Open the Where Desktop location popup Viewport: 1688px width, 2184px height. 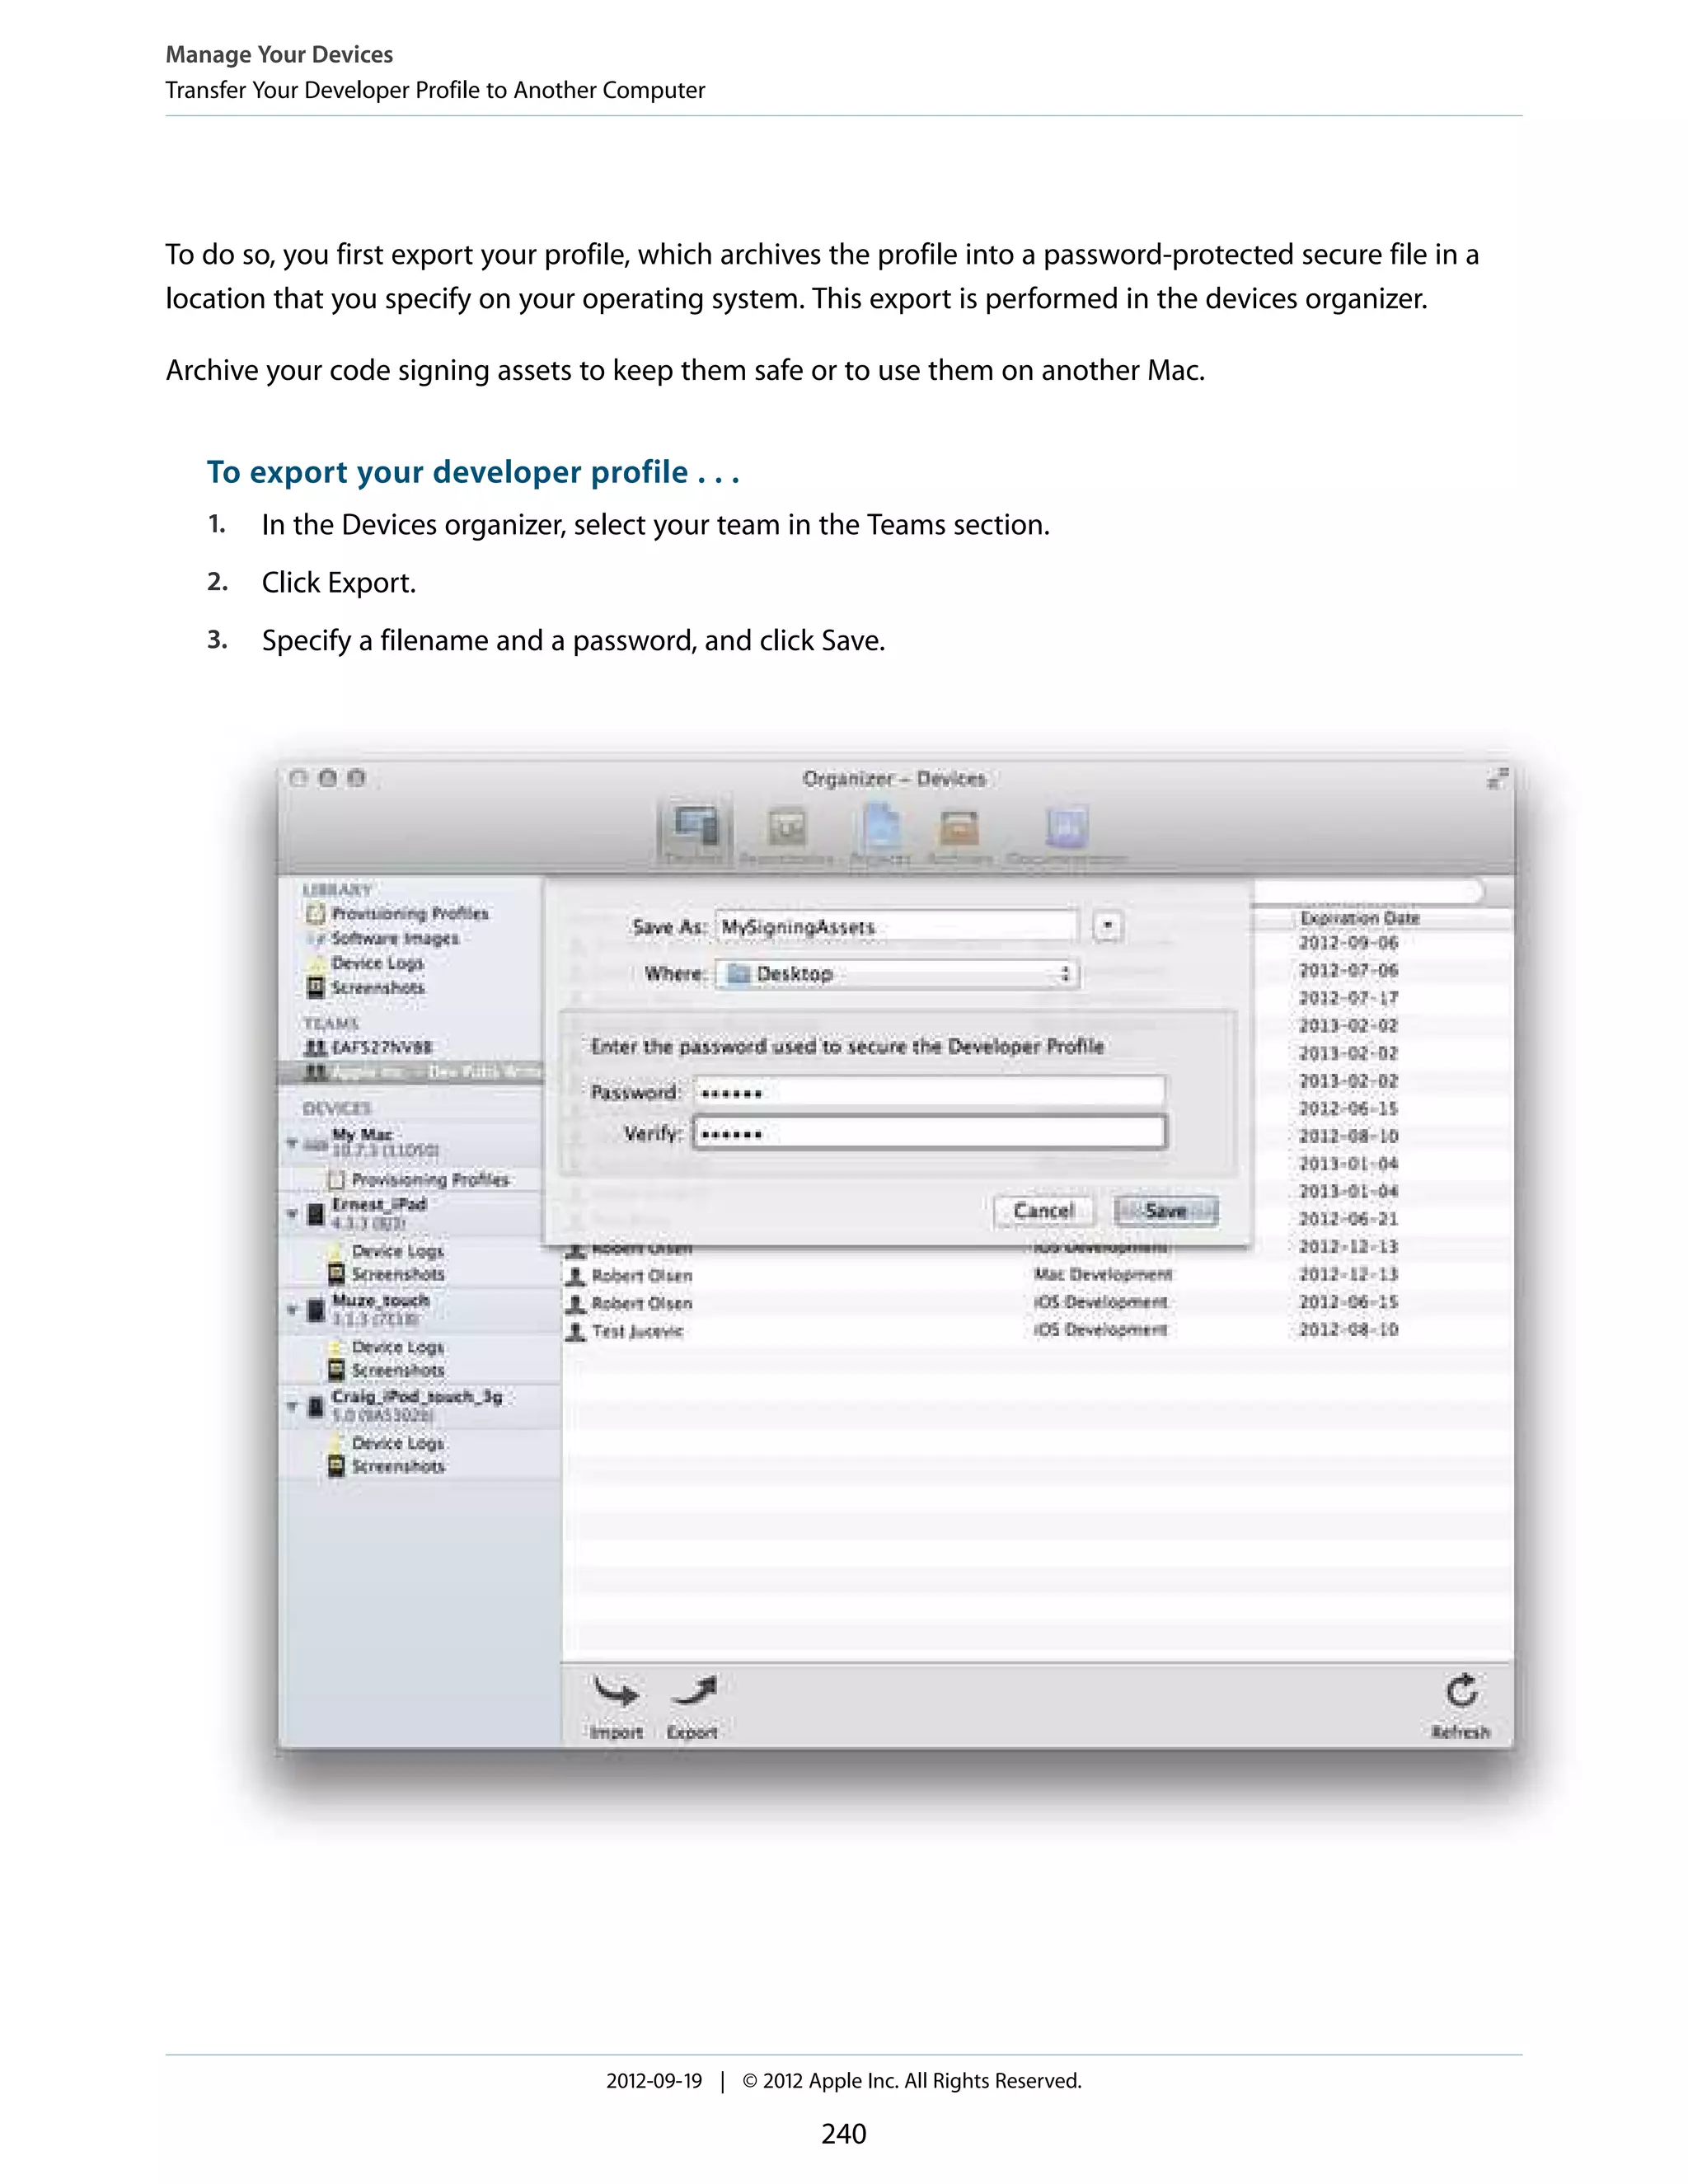pos(897,973)
